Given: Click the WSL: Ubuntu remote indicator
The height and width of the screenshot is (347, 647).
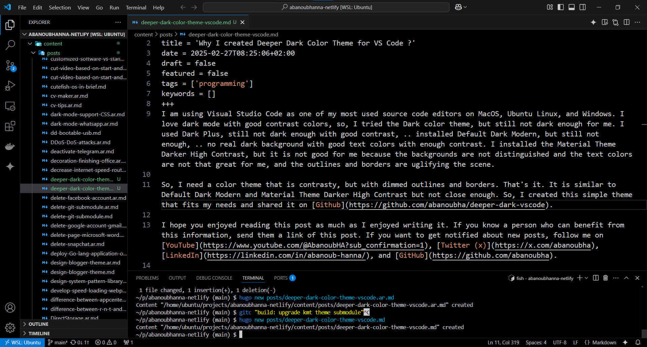Looking at the screenshot, I should tap(22, 342).
